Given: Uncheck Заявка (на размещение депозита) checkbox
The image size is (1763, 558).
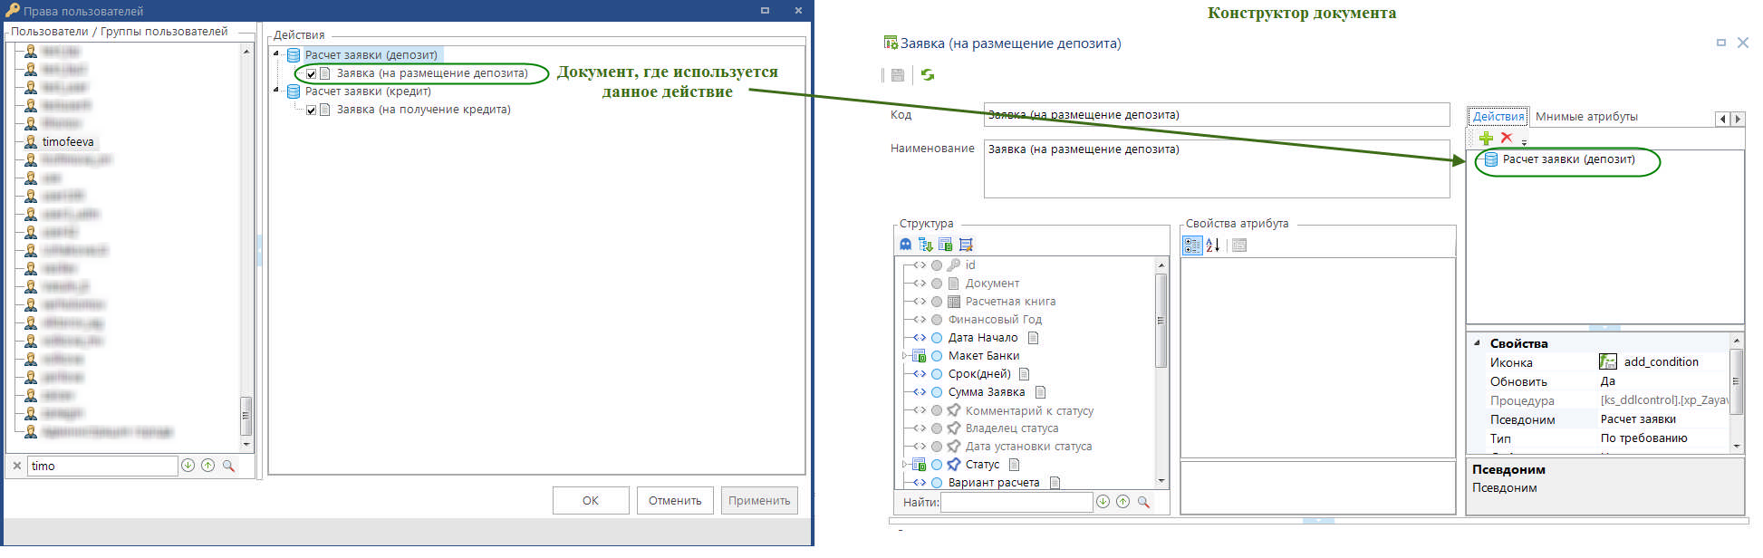Looking at the screenshot, I should click(x=312, y=74).
